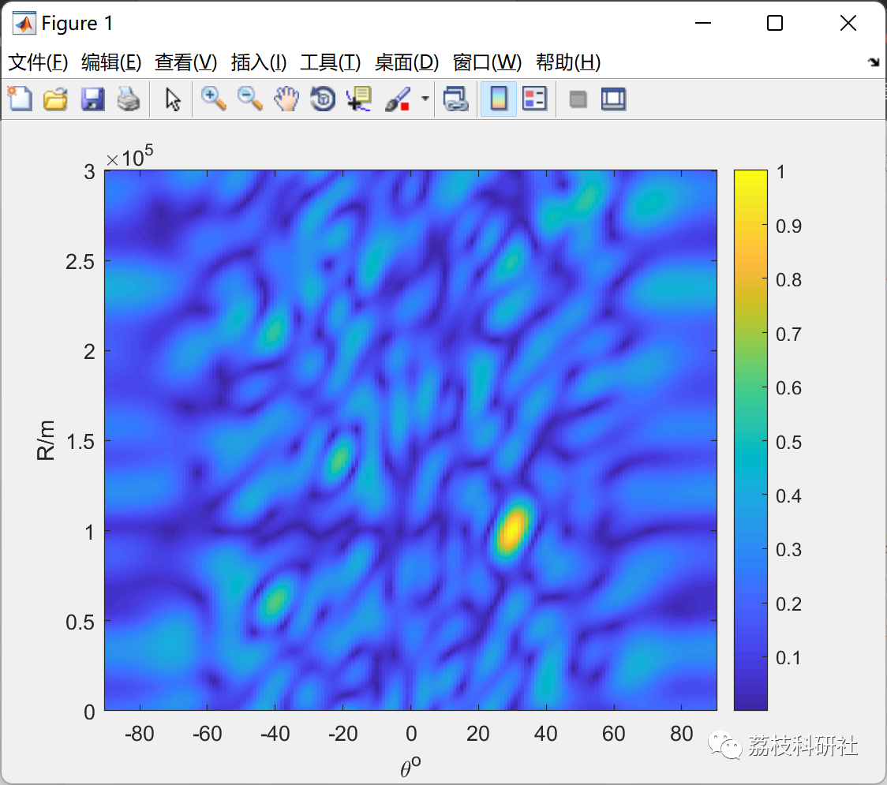Click the green peak near theta -20, R 1.4
887x785 pixels.
(x=339, y=458)
